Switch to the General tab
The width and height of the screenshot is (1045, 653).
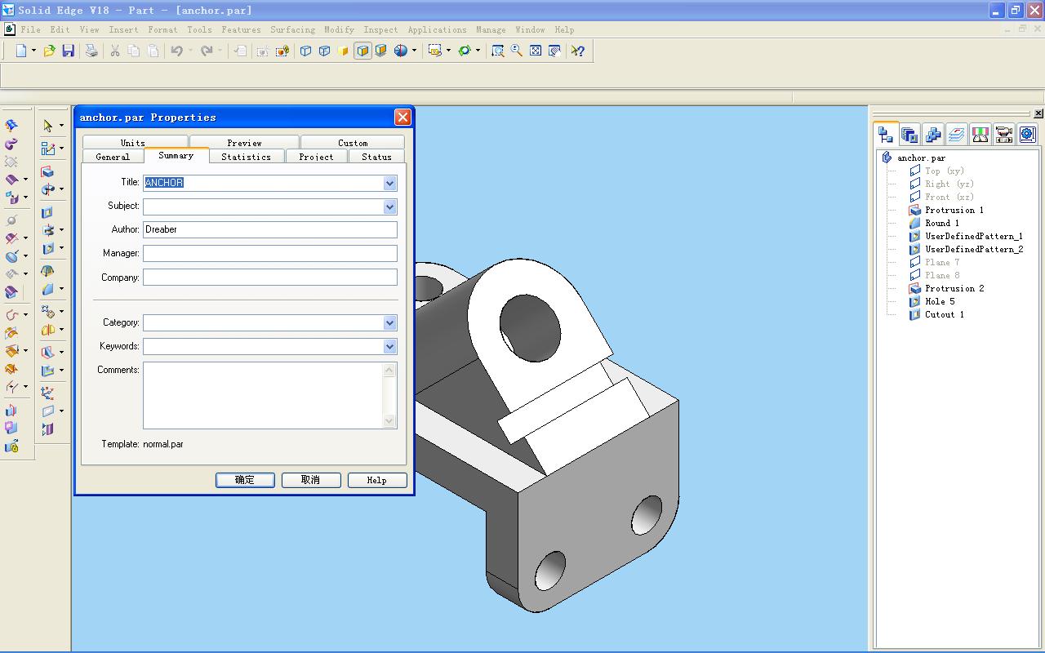pyautogui.click(x=113, y=157)
